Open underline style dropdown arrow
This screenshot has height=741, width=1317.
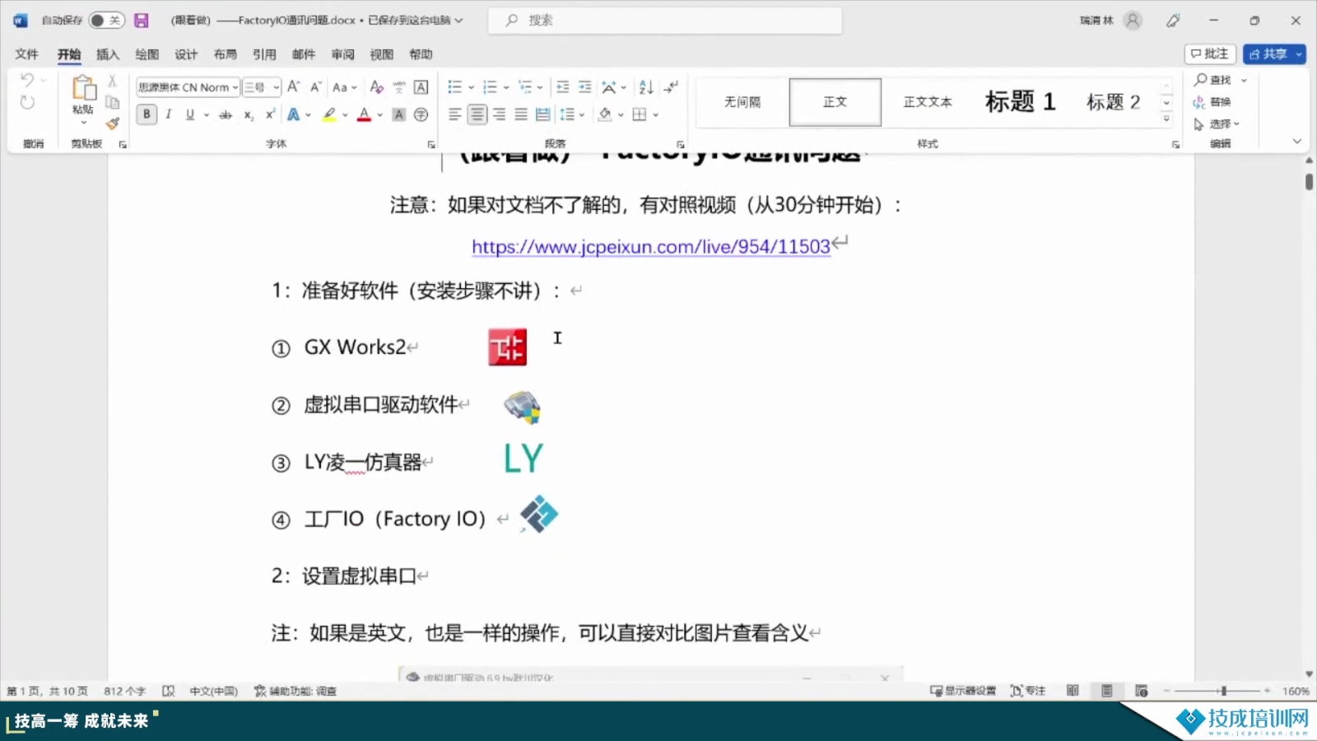tap(207, 114)
